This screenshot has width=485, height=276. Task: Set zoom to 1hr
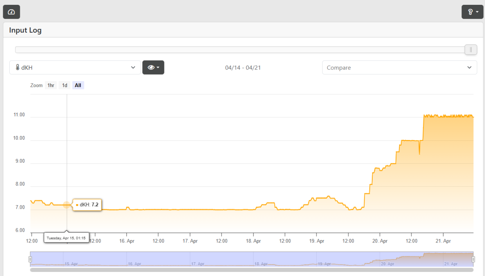pyautogui.click(x=51, y=86)
